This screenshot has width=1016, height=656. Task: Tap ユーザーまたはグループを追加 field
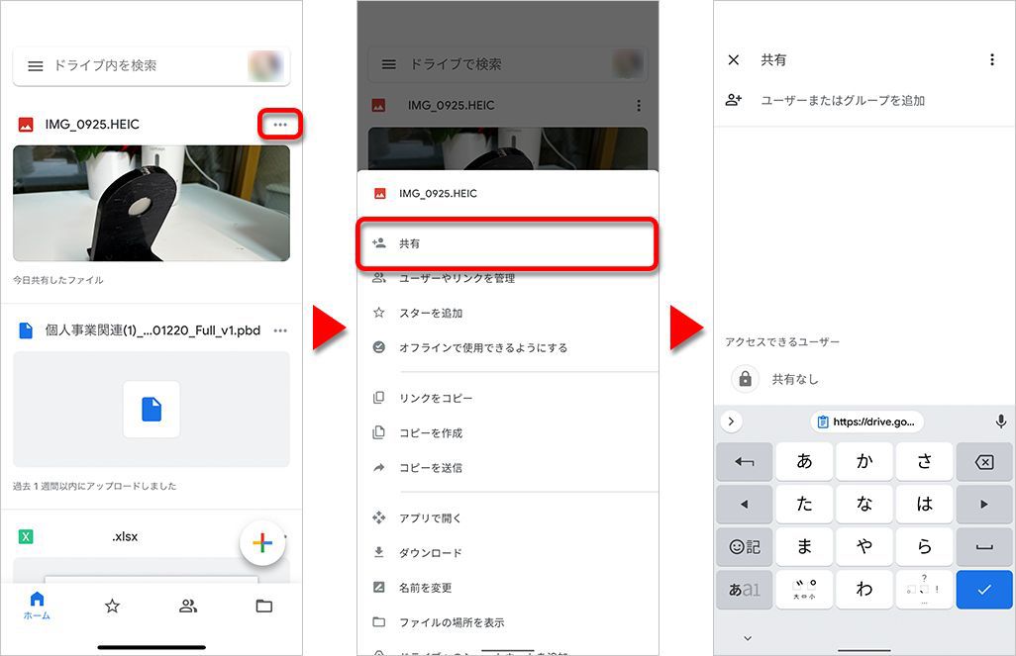pyautogui.click(x=843, y=100)
